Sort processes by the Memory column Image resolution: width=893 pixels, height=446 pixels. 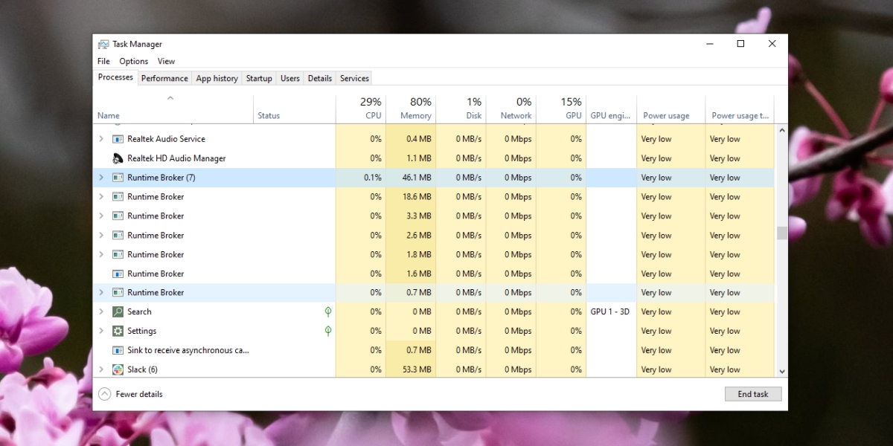(414, 108)
